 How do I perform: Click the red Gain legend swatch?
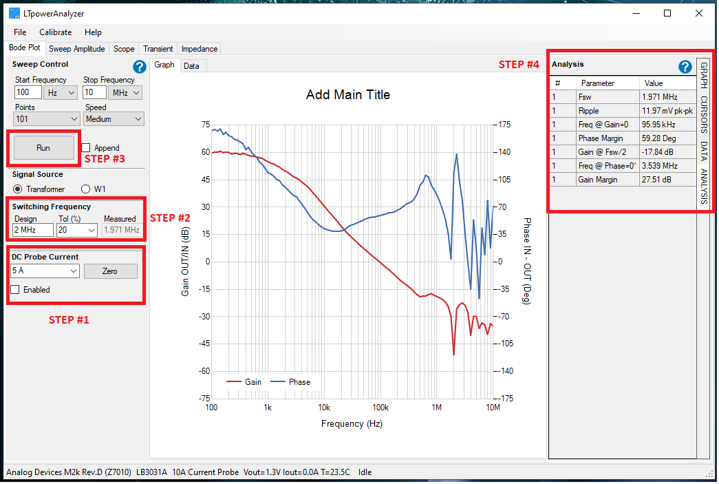tap(234, 382)
